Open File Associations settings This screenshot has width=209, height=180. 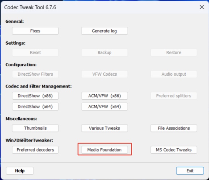[x=174, y=128]
